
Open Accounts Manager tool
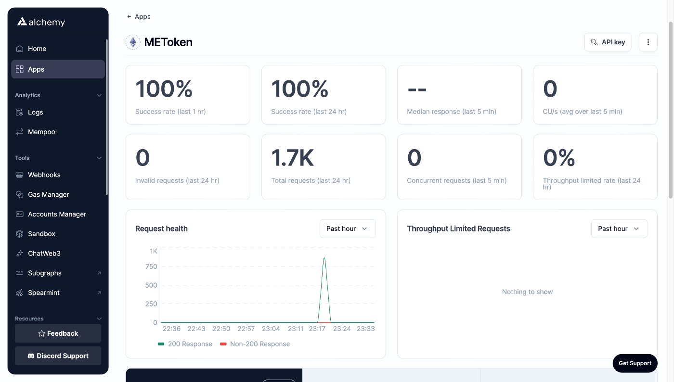(58, 214)
